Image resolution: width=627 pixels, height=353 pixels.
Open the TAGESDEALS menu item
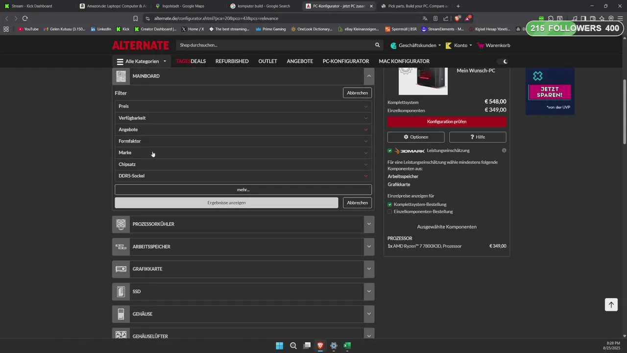pos(191,61)
